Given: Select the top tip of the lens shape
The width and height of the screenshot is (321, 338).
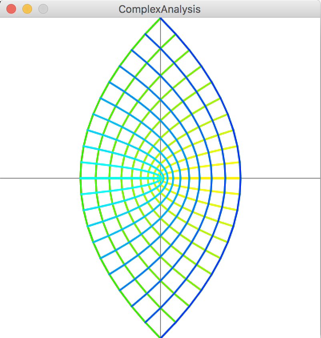Looking at the screenshot, I should (x=160, y=18).
